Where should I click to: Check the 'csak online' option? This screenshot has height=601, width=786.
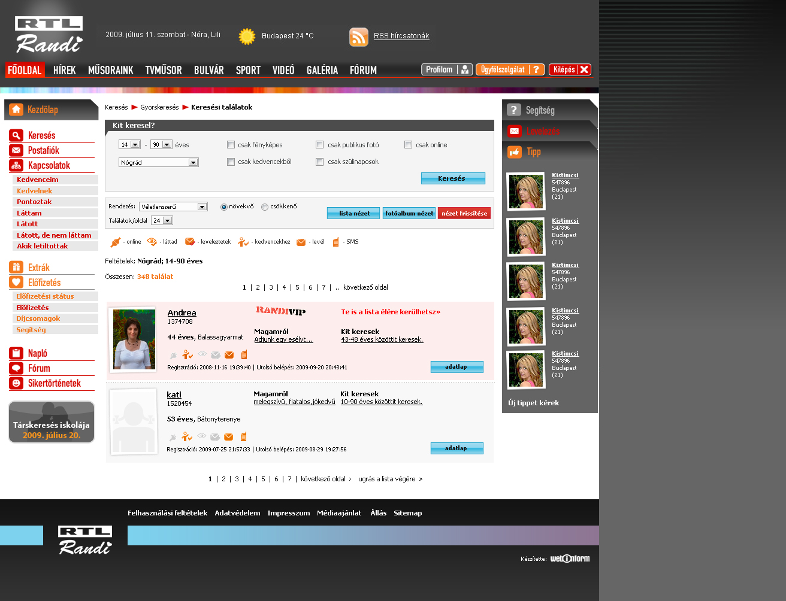[x=409, y=145]
